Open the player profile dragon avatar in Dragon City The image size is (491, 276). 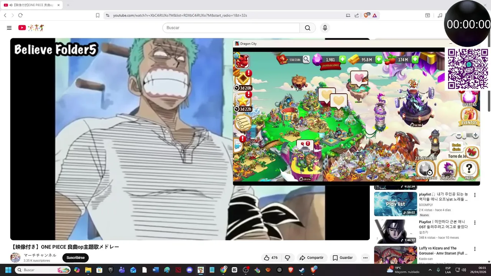coord(242,61)
